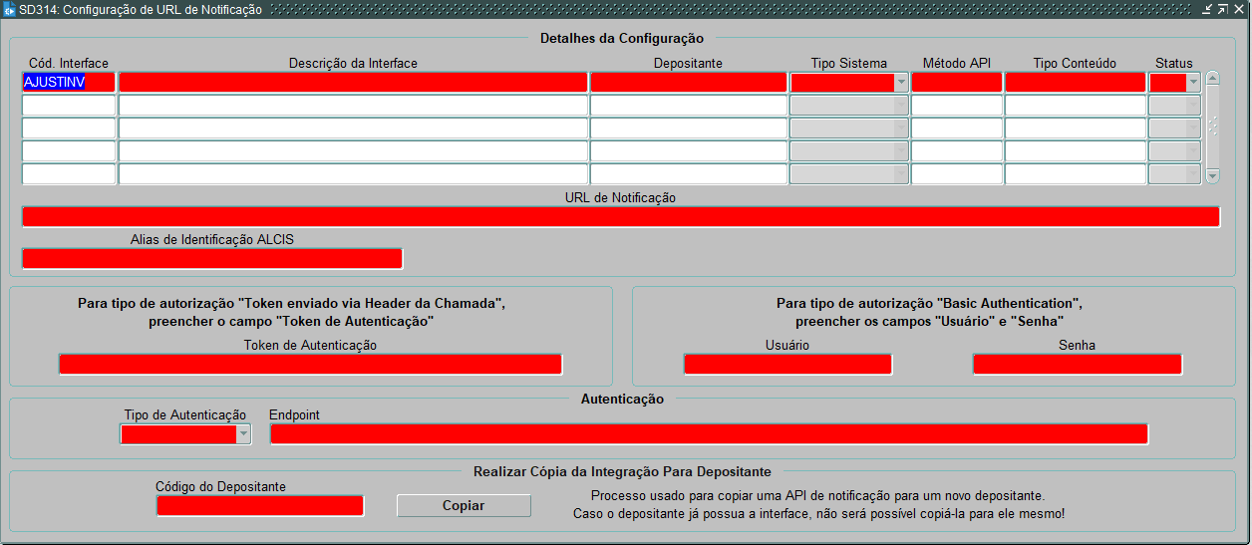Click the fifth row Tipo Conteúdo cell
The height and width of the screenshot is (545, 1252).
pyautogui.click(x=1076, y=174)
